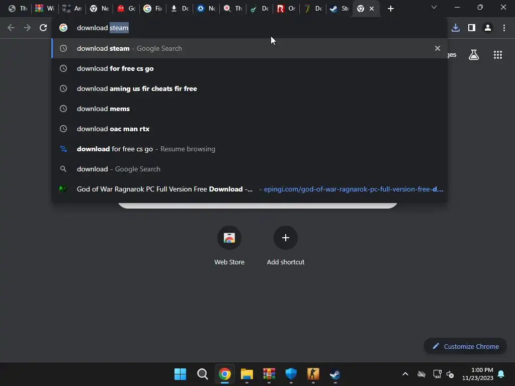Open notifications bell icon
The width and height of the screenshot is (515, 386).
[501, 374]
